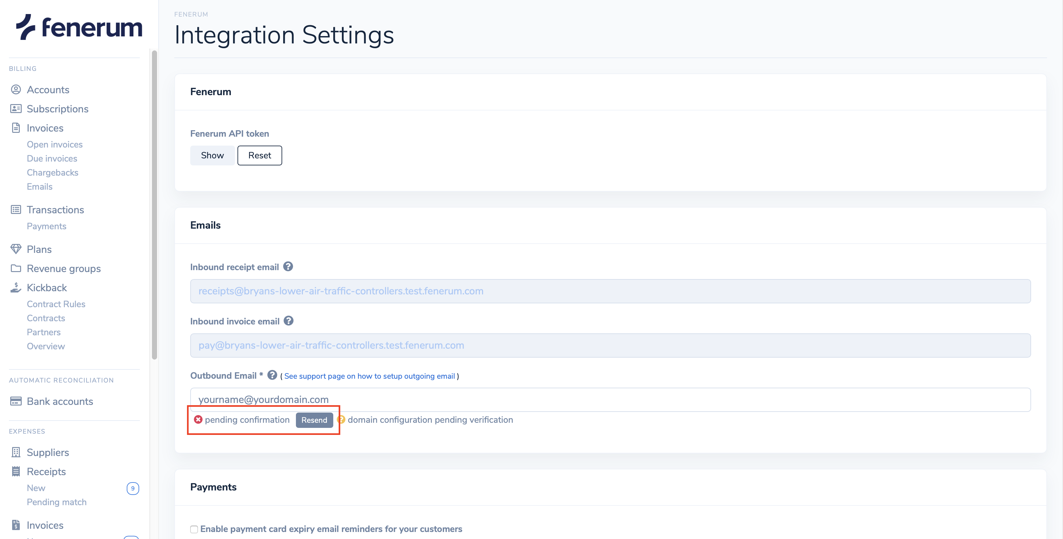Open Inbound invoice email help icon
The image size is (1063, 539).
tap(289, 321)
